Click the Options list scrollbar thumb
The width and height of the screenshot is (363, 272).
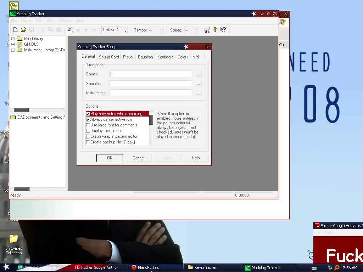coord(151,120)
